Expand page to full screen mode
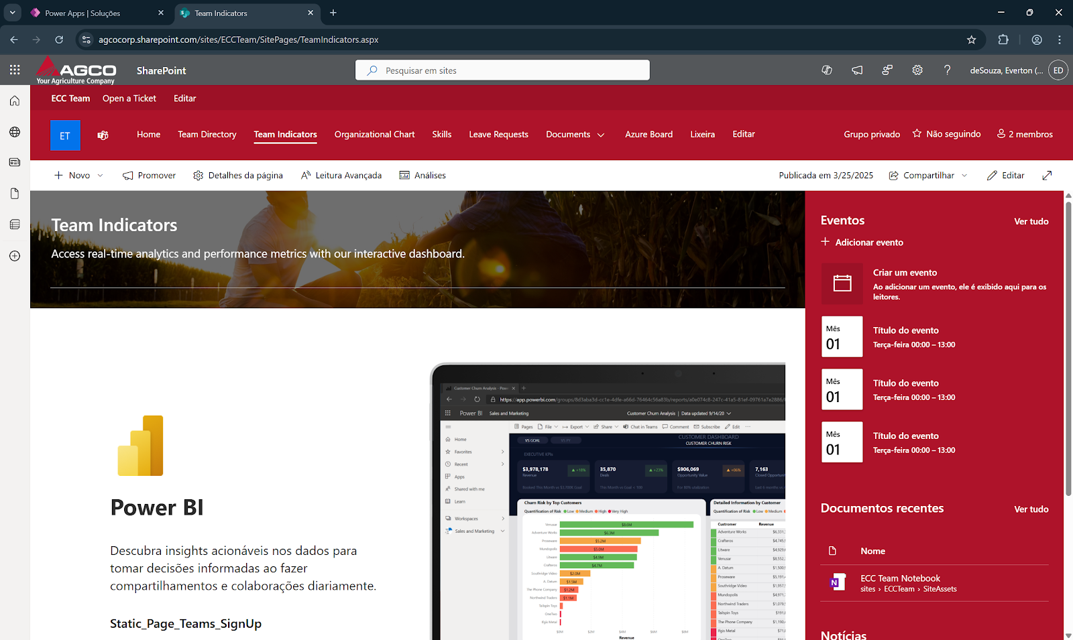Viewport: 1073px width, 640px height. tap(1047, 176)
